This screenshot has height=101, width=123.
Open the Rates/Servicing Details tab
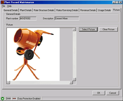coord(67,10)
